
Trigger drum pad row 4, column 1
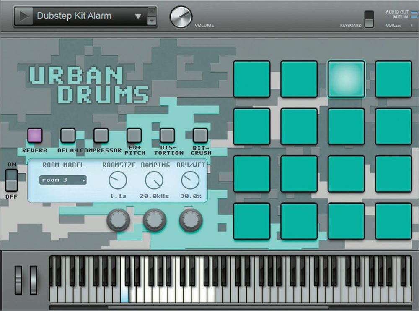(x=252, y=221)
